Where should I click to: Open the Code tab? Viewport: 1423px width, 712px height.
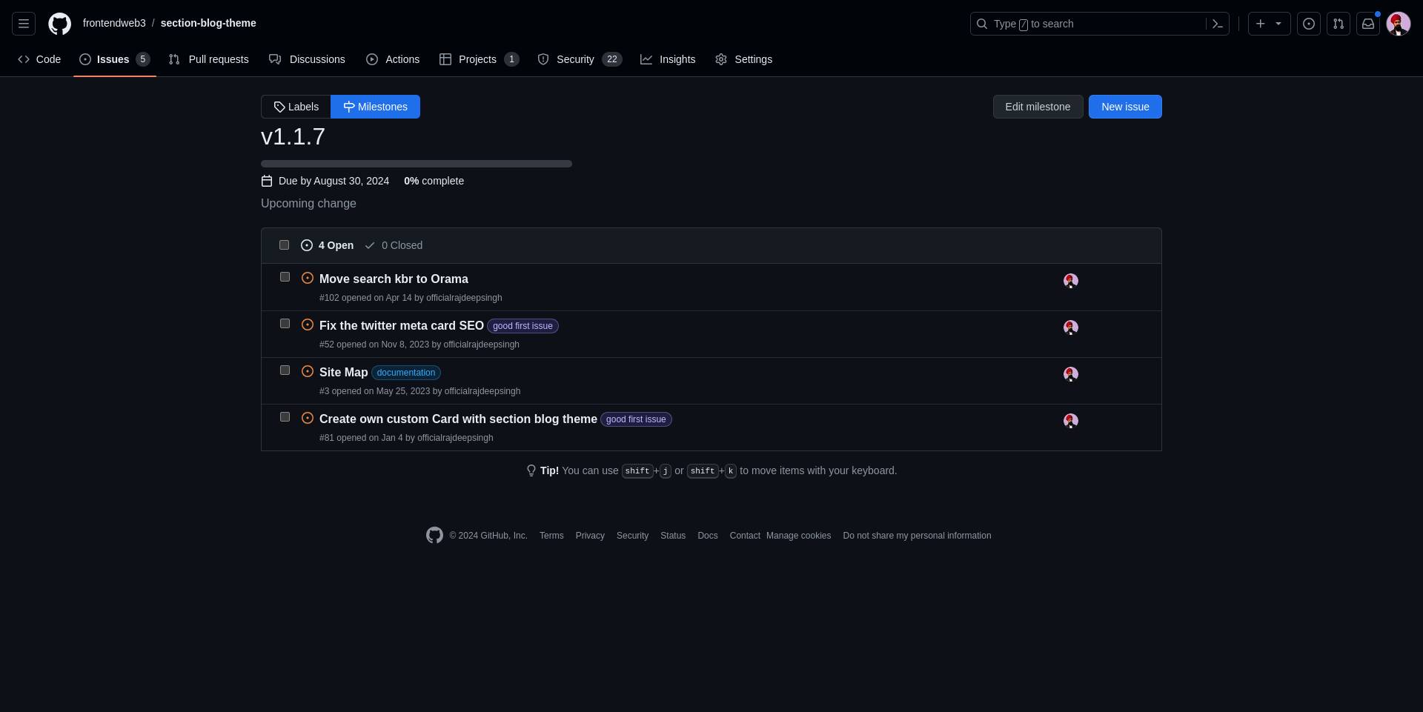point(39,59)
